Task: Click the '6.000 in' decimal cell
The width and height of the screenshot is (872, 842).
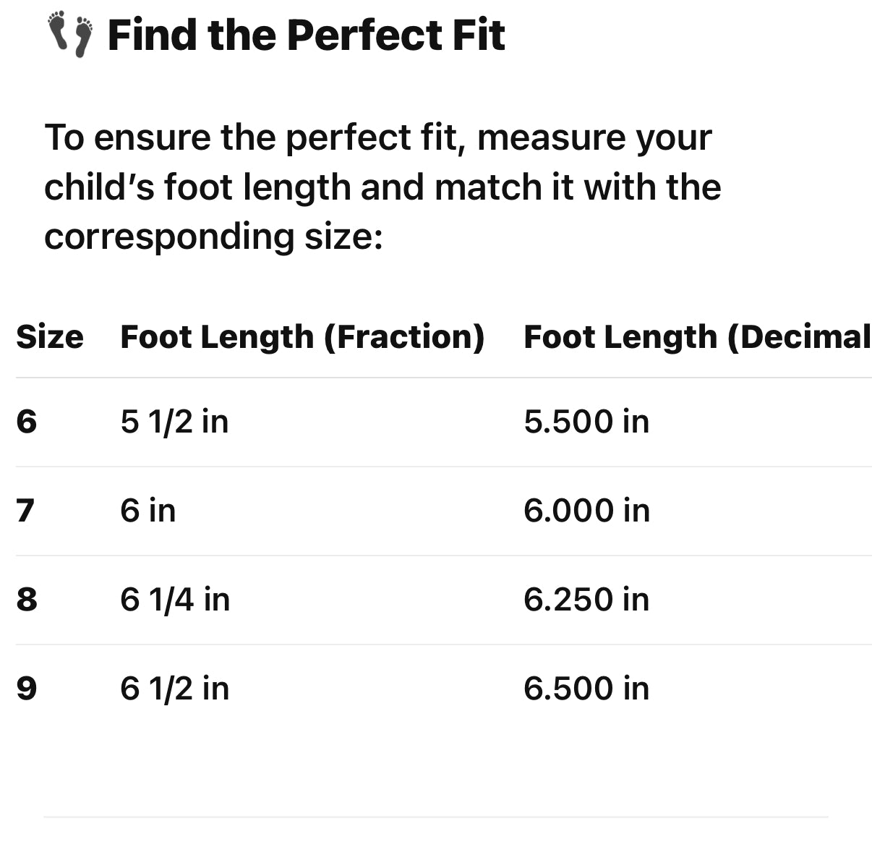Action: tap(586, 511)
